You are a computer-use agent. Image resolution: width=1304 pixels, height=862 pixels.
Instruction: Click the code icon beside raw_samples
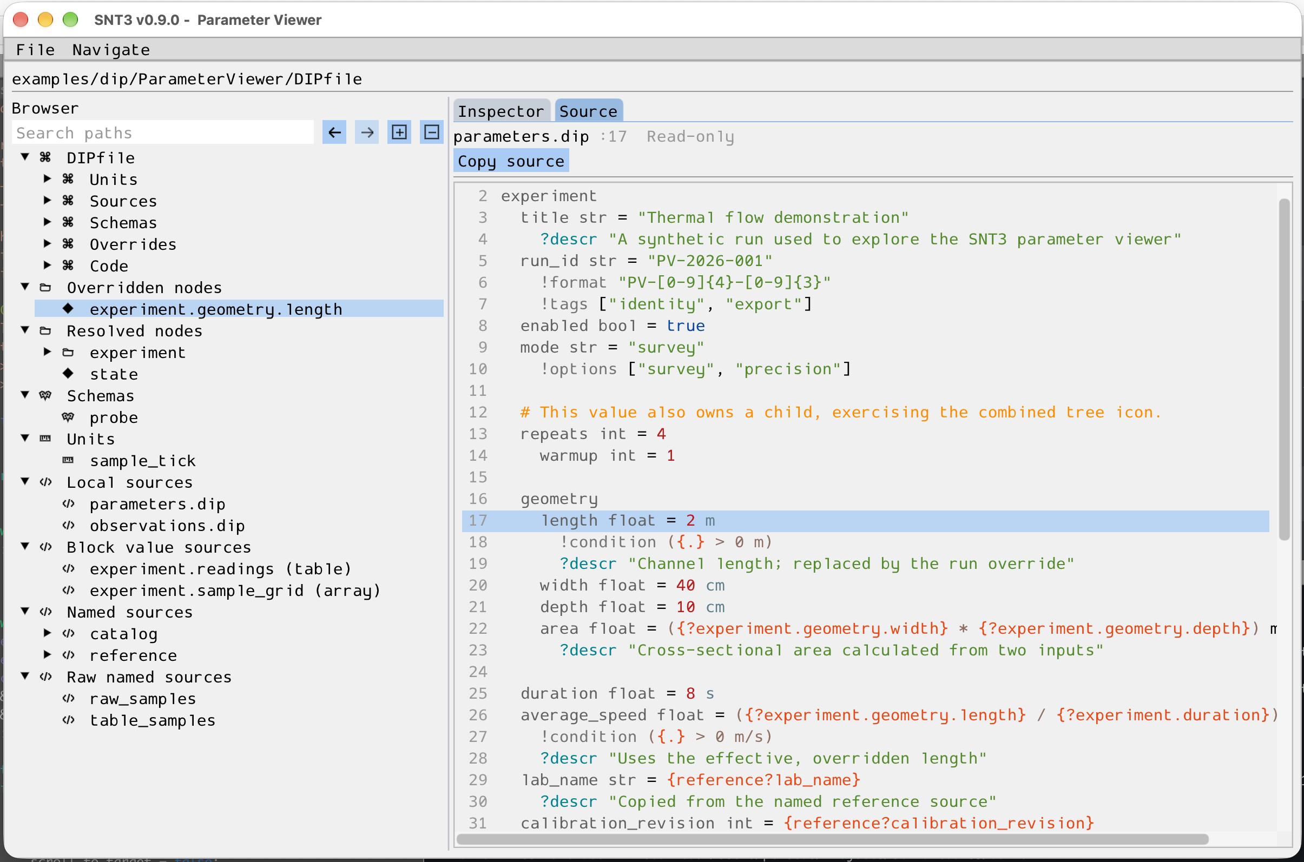(68, 698)
